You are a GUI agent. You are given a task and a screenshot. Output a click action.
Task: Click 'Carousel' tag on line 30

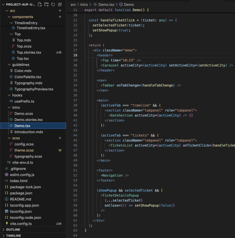[x=110, y=65]
